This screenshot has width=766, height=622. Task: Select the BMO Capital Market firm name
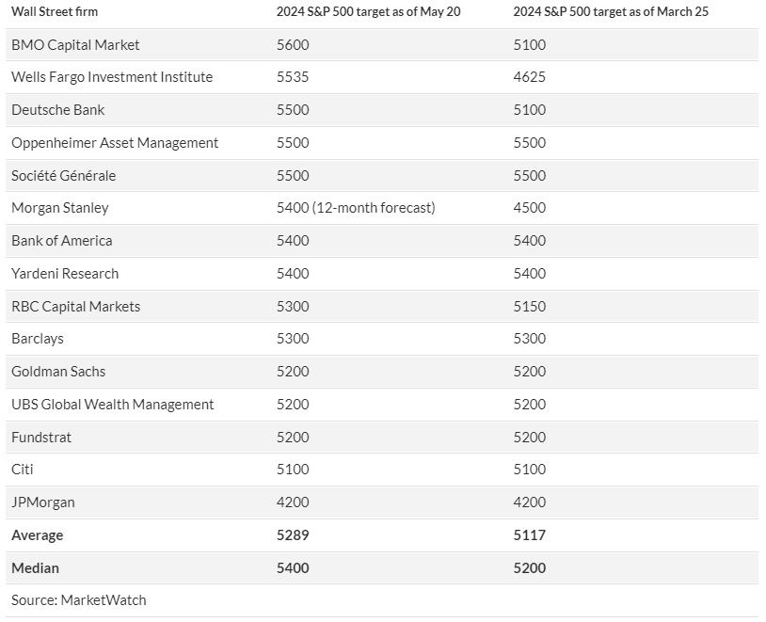pyautogui.click(x=75, y=44)
